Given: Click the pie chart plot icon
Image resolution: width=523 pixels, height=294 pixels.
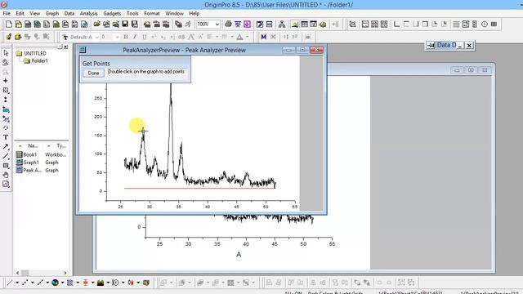Looking at the screenshot, I should 56,283.
